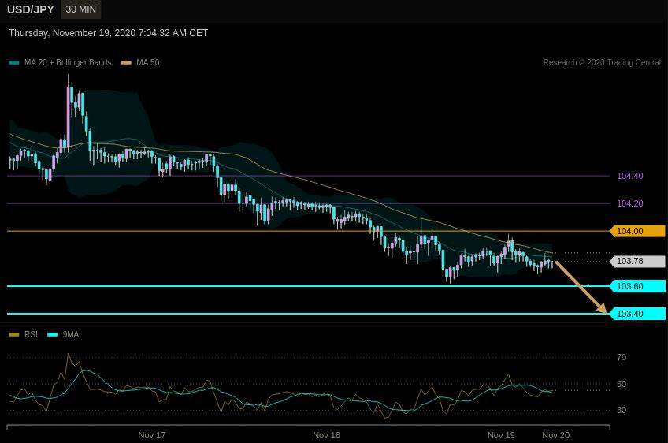Click the RSI 30 level label
The image size is (668, 443).
pos(622,410)
